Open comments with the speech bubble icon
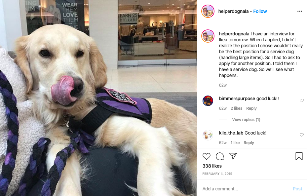The height and width of the screenshot is (196, 307). (220, 156)
